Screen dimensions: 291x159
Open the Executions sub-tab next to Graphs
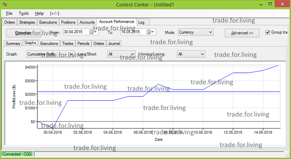pyautogui.click(x=49, y=43)
